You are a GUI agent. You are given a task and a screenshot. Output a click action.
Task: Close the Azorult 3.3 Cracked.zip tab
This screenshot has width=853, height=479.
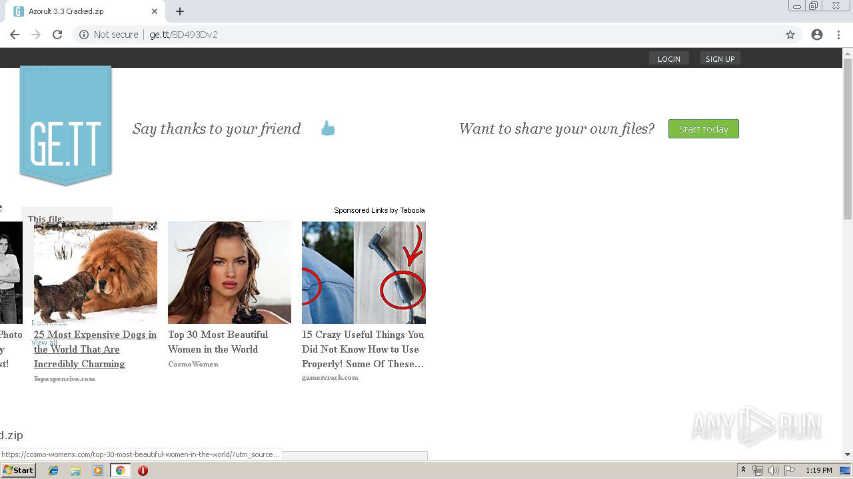155,11
